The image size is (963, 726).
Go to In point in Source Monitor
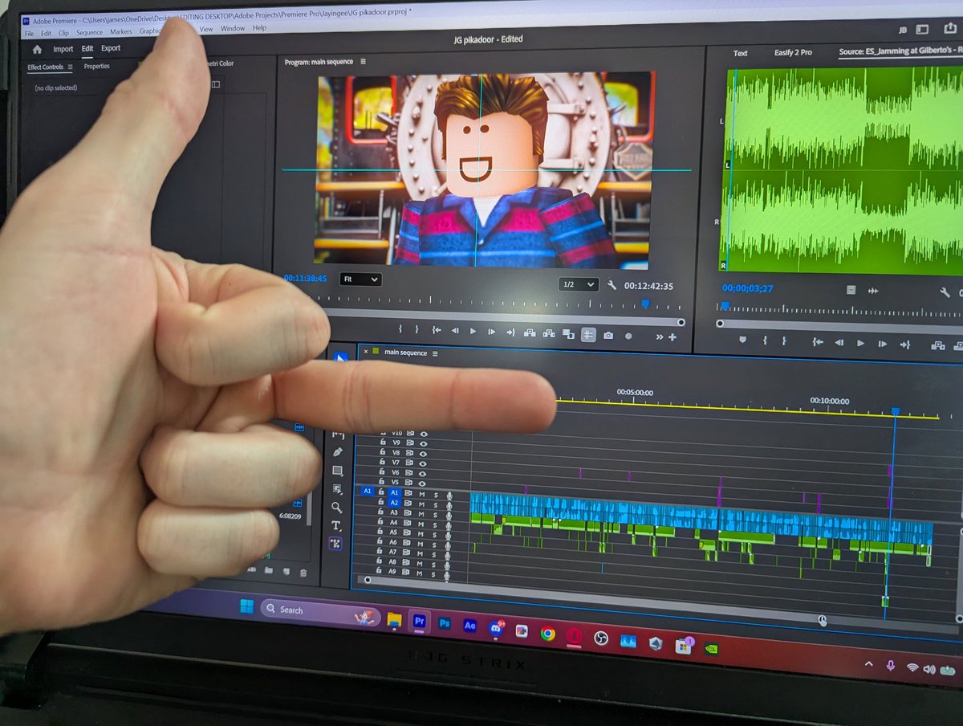(x=818, y=342)
